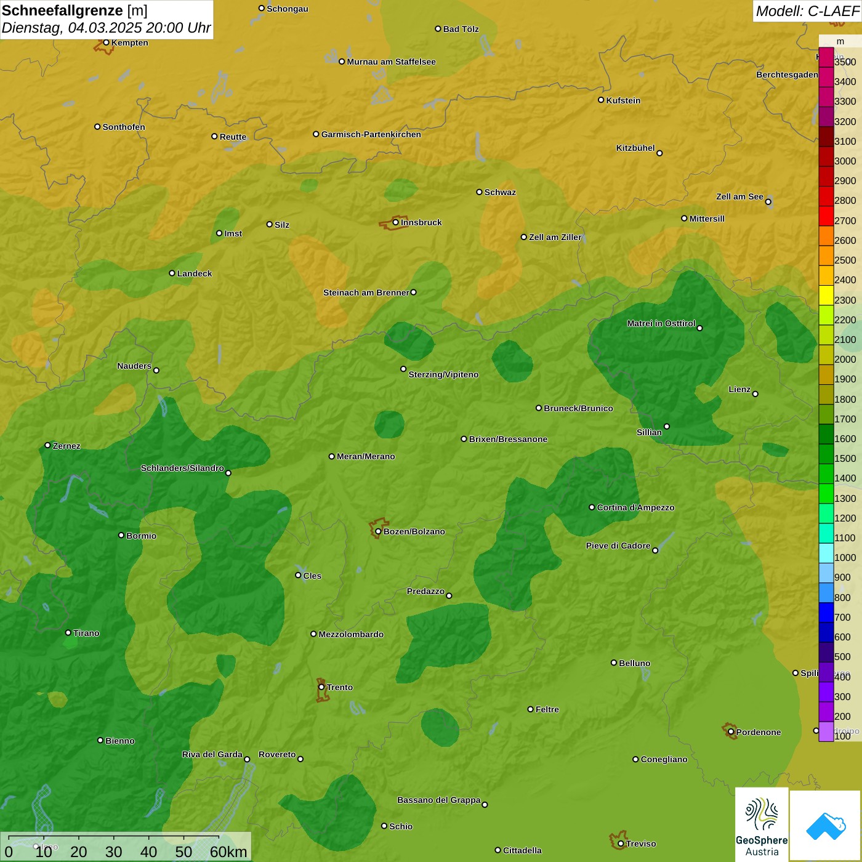Select the Kitzbühel marker dot
Image resolution: width=862 pixels, height=862 pixels.
(x=659, y=153)
